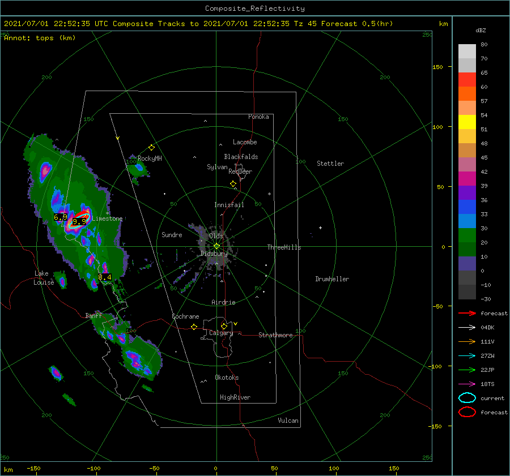Click the magenta 18TS track arrow
510x476 pixels.
pos(467,384)
